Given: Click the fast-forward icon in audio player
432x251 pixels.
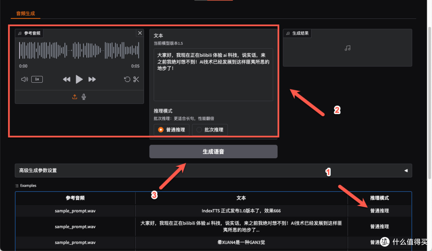Looking at the screenshot, I should [x=92, y=79].
